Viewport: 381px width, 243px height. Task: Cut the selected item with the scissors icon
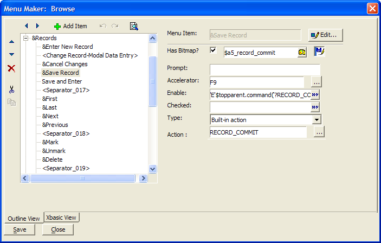[11, 89]
